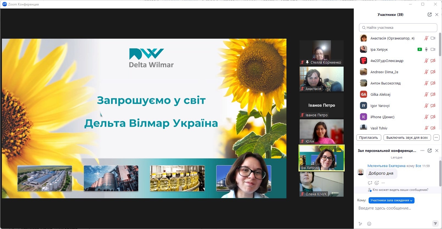
Task: Click Выключить звук для всех button
Action: click(x=407, y=138)
